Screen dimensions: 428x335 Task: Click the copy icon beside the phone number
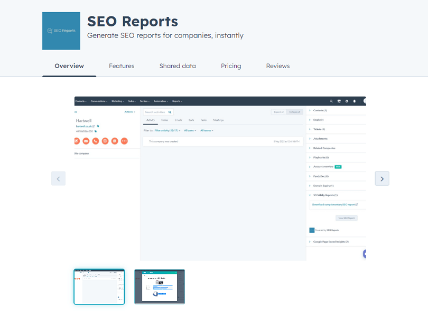[x=96, y=131]
